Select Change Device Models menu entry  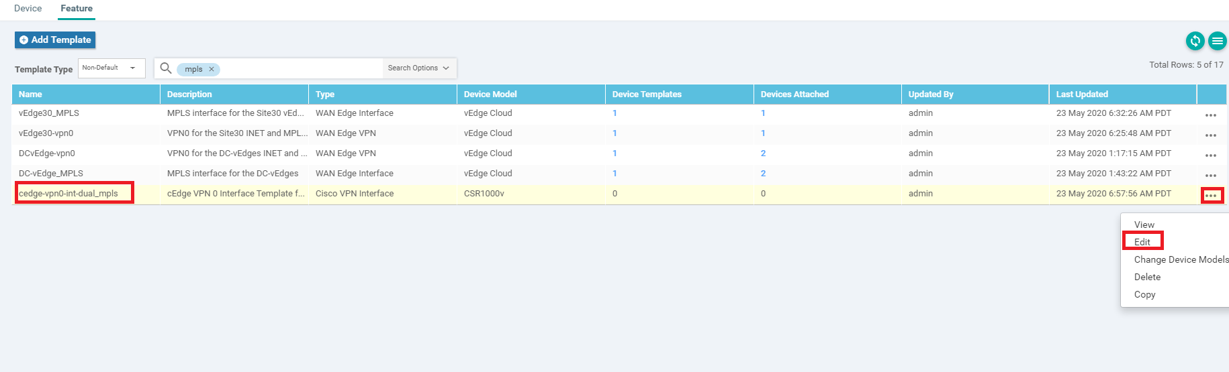click(x=1181, y=259)
